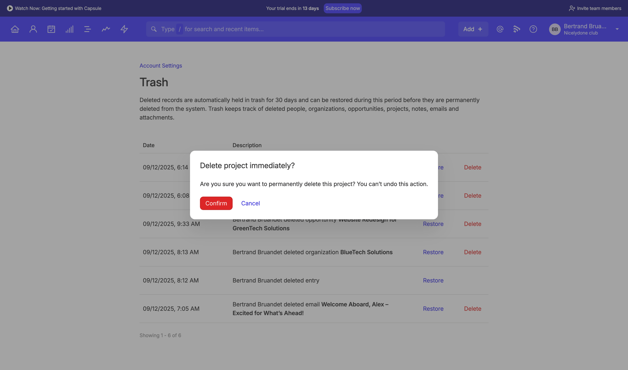Image resolution: width=628 pixels, height=370 pixels.
Task: Restore organization BlueTech Solutions
Action: tap(433, 252)
